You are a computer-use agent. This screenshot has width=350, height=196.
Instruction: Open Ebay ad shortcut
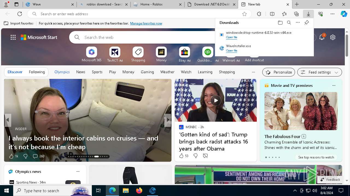pyautogui.click(x=185, y=54)
